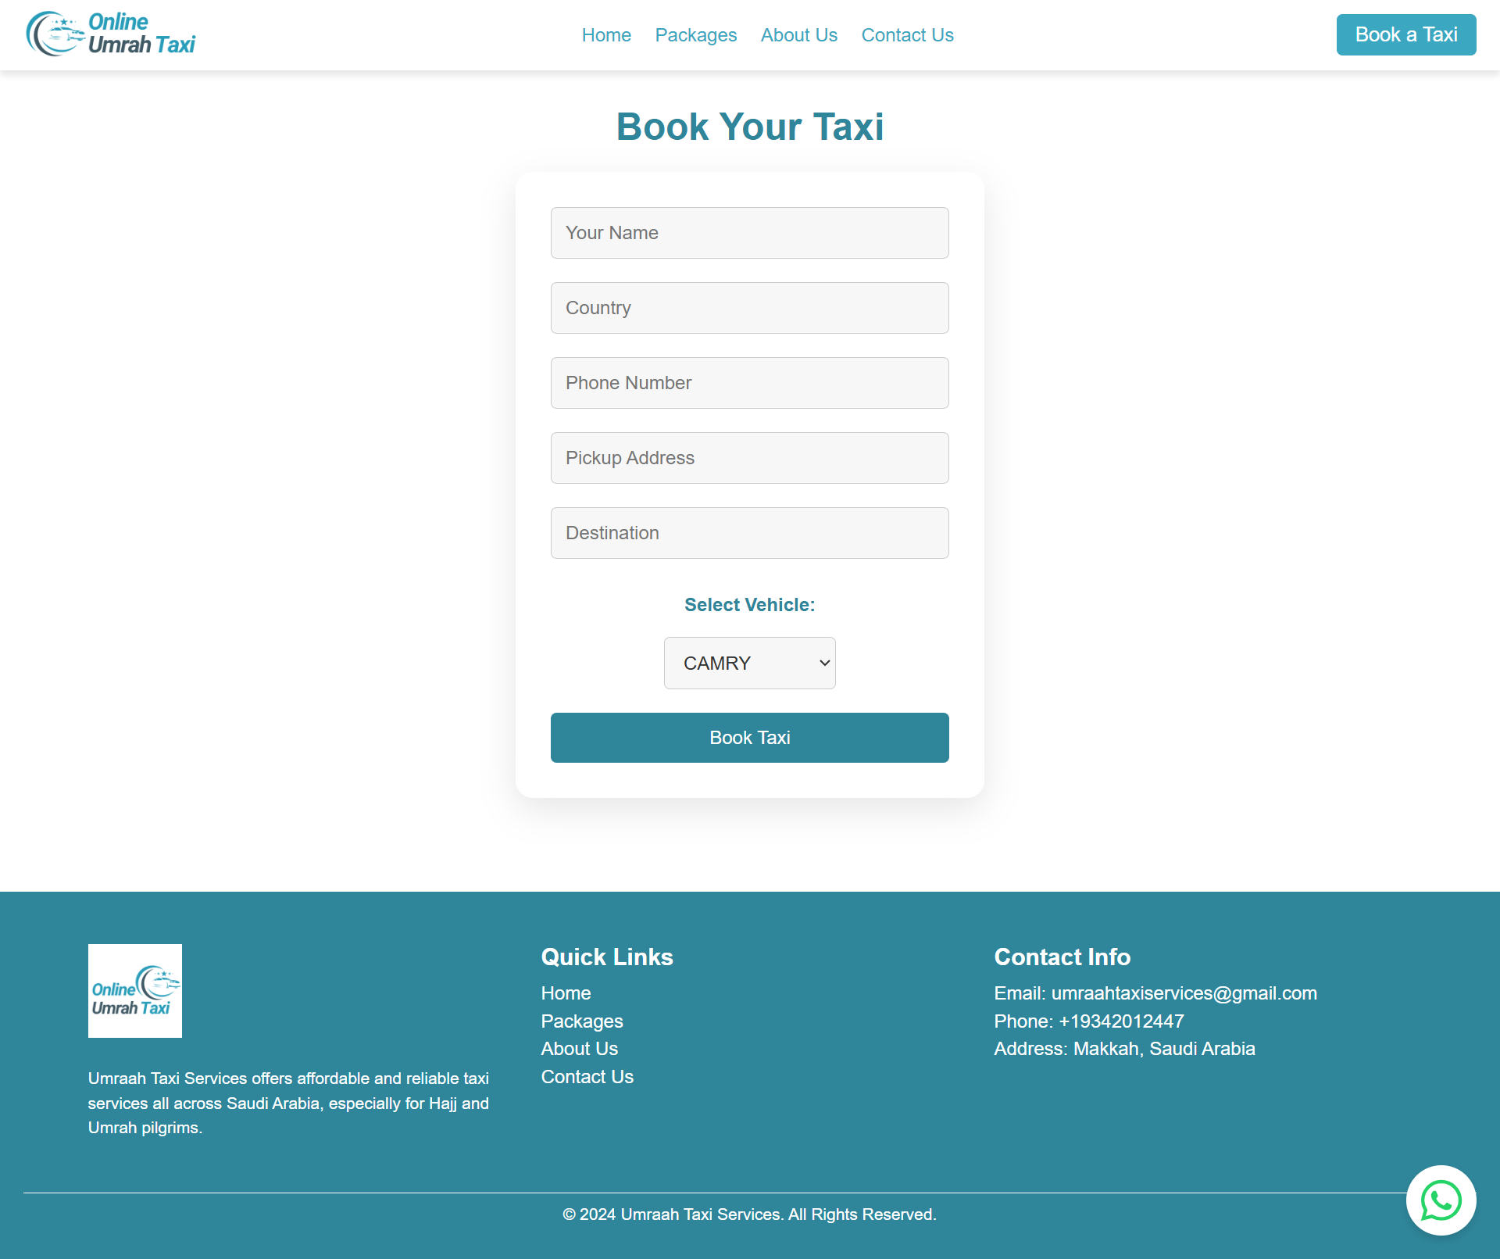Click the Packages navigation menu icon

tap(695, 35)
